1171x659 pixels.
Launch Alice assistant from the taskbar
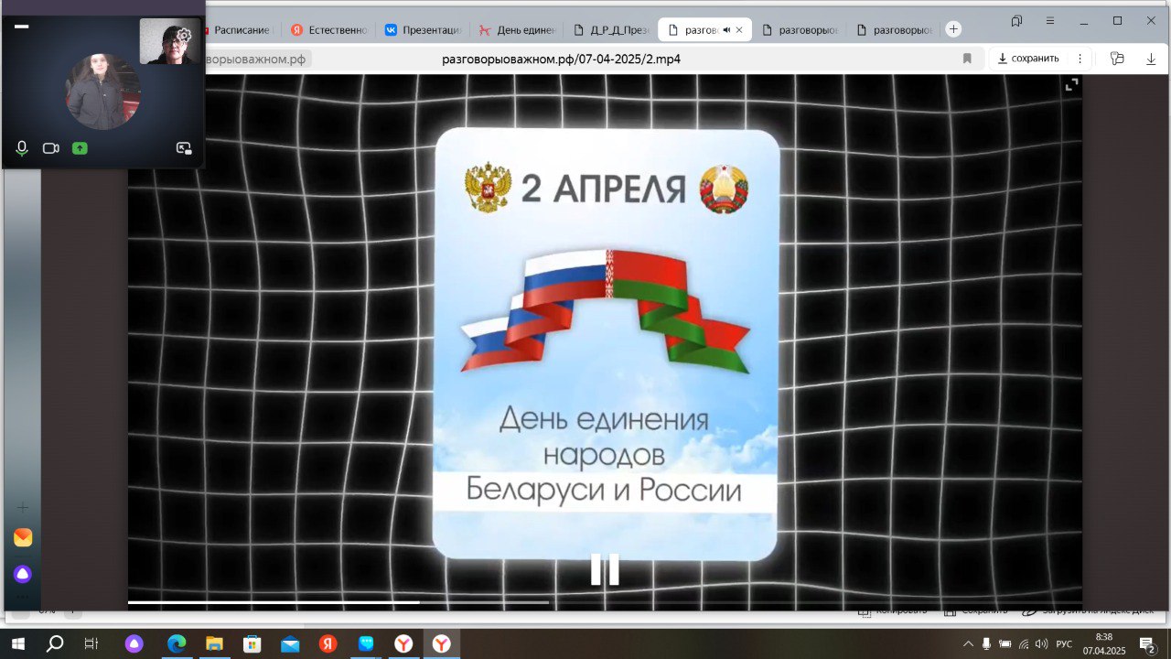pos(134,644)
